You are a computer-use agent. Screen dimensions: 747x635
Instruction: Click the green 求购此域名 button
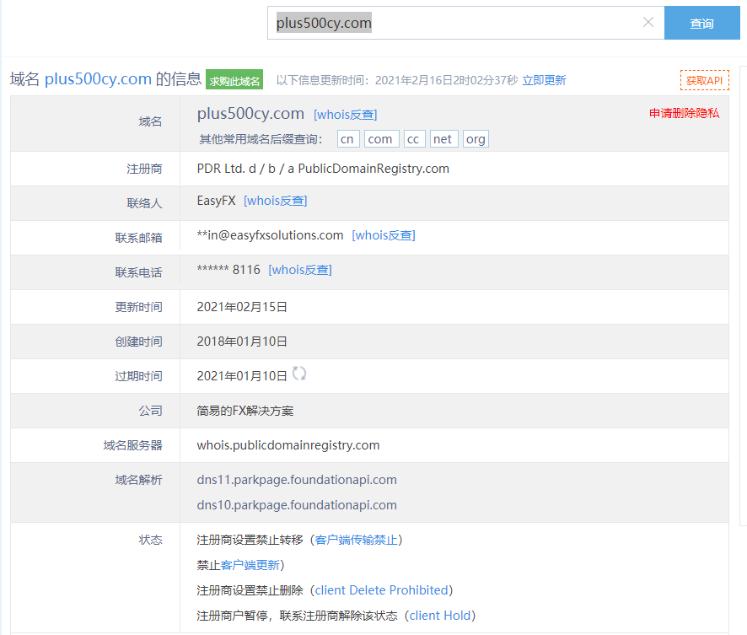[x=234, y=81]
